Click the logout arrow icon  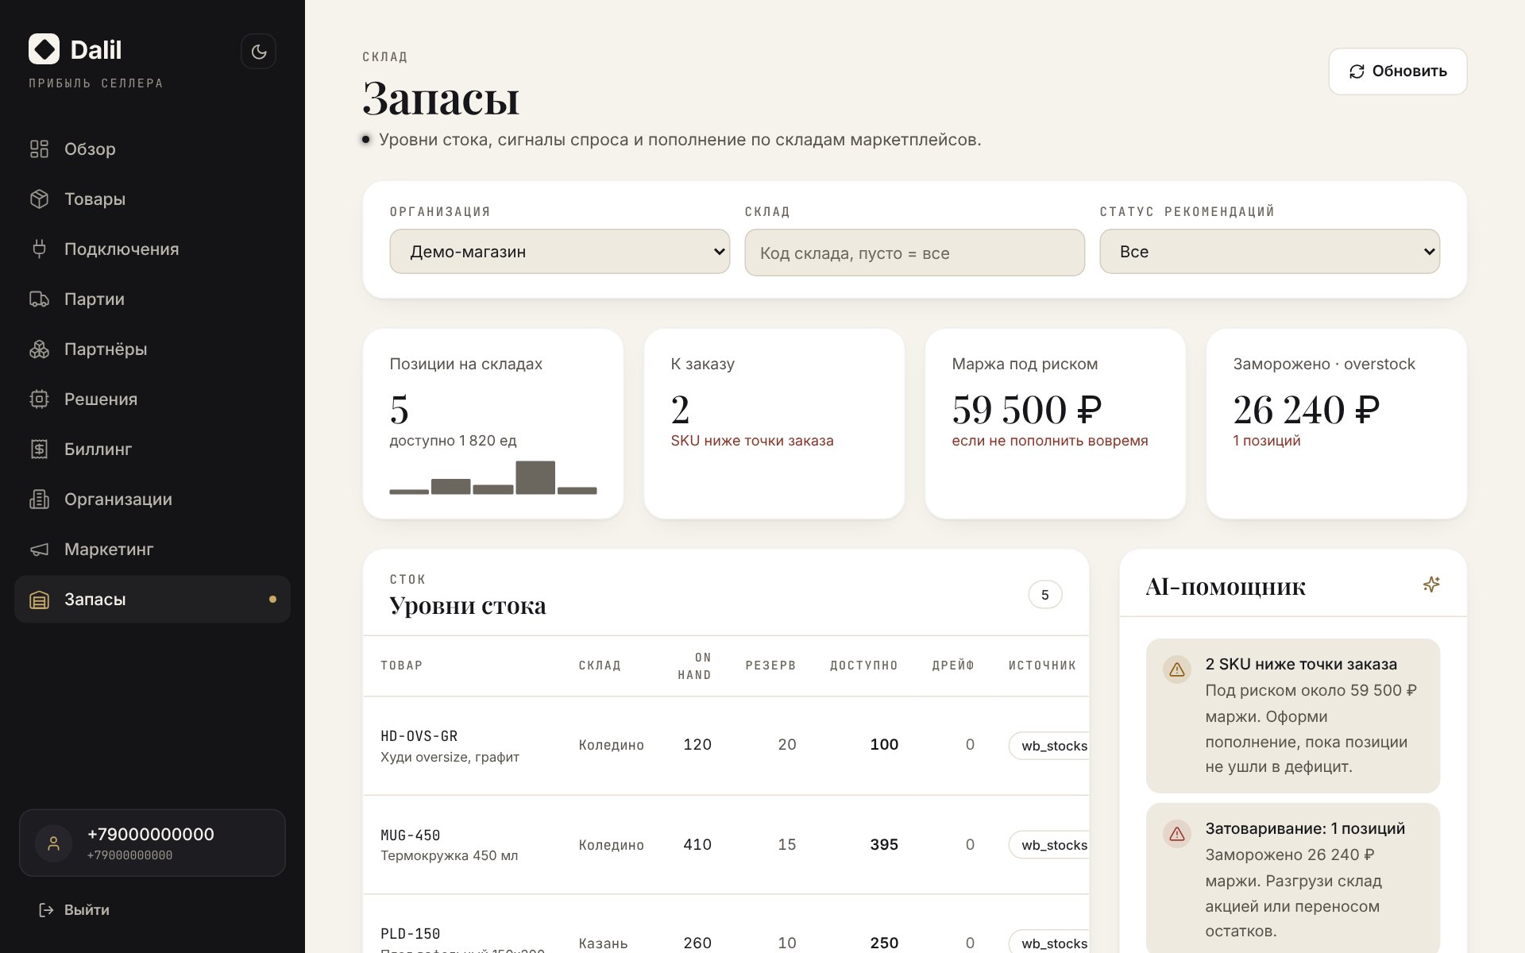(x=47, y=910)
